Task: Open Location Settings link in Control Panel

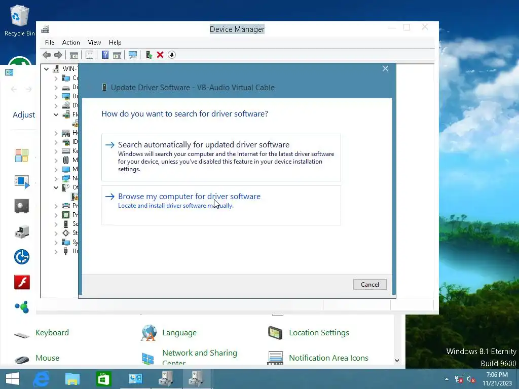Action: pos(319,332)
